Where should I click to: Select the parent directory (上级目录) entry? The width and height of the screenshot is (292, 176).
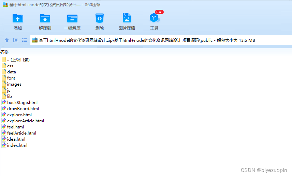click(x=16, y=60)
